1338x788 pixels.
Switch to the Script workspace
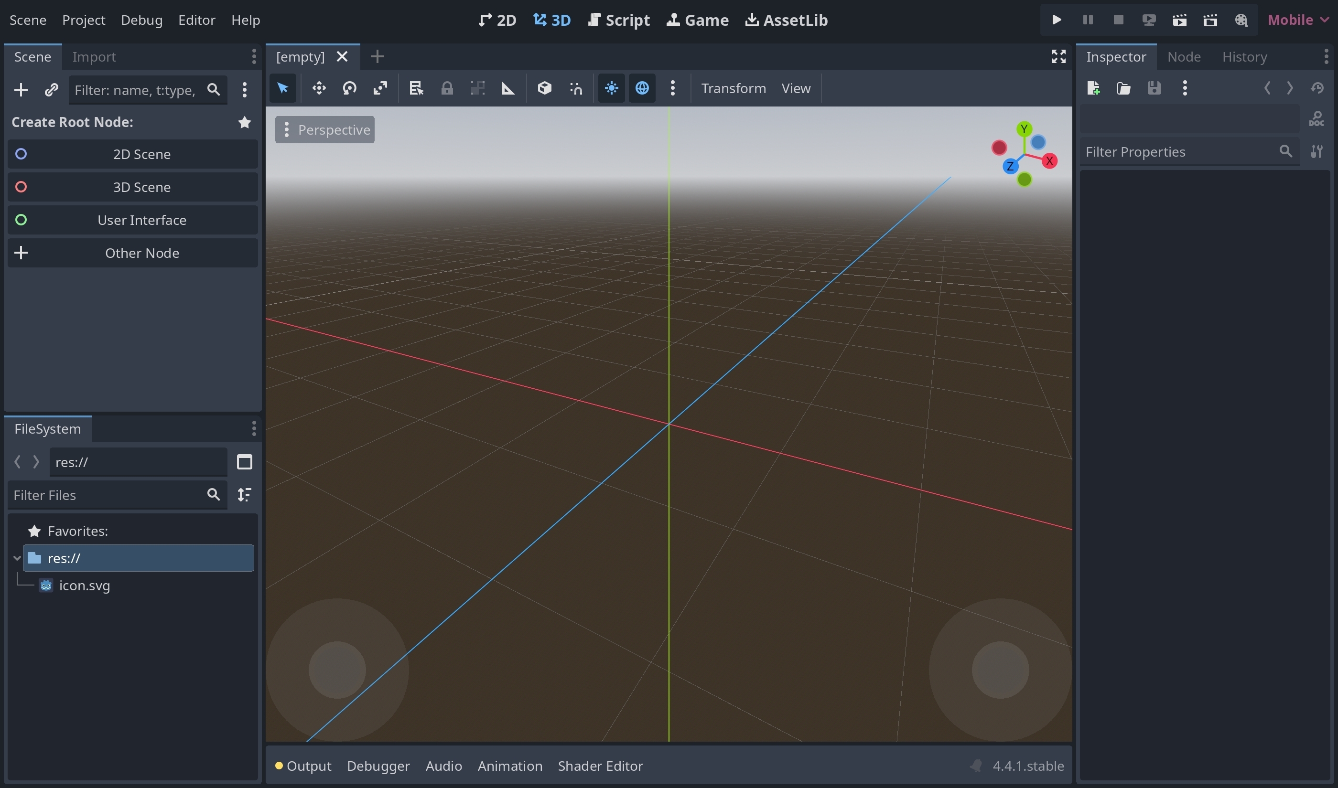click(x=619, y=20)
